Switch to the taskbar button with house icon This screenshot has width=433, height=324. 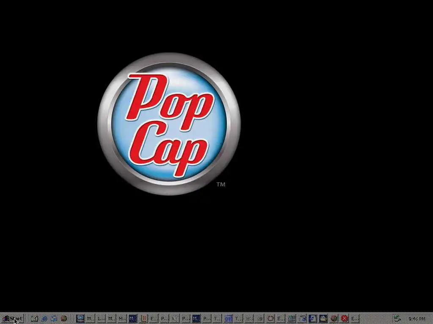pos(323,319)
